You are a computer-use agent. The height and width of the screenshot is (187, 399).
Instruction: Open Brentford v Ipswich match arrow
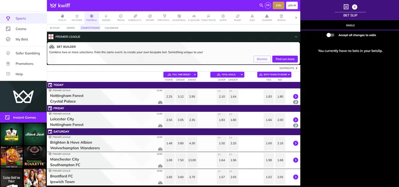pyautogui.click(x=295, y=177)
